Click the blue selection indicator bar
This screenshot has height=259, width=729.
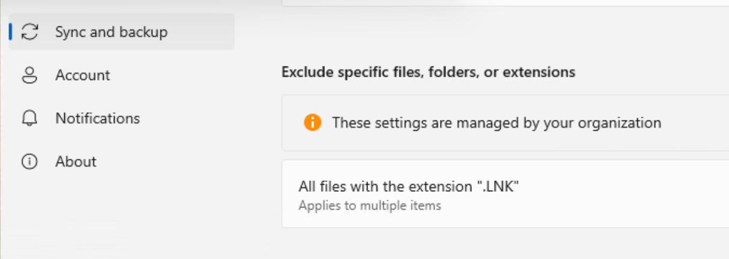(x=10, y=32)
